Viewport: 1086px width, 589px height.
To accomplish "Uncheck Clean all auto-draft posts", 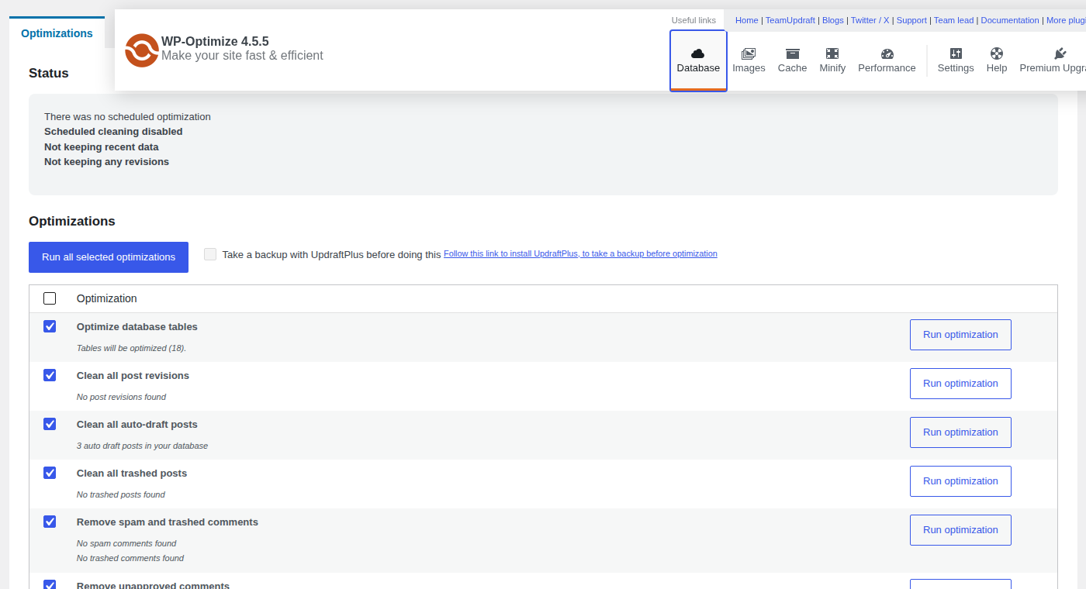I will (50, 424).
